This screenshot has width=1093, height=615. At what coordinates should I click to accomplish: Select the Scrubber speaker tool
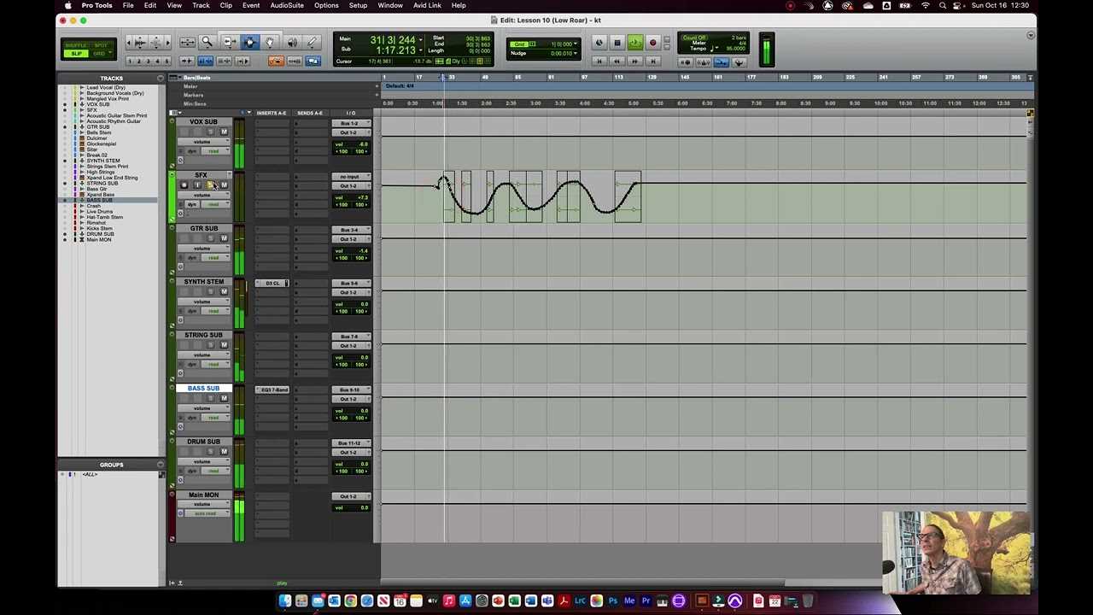click(292, 42)
